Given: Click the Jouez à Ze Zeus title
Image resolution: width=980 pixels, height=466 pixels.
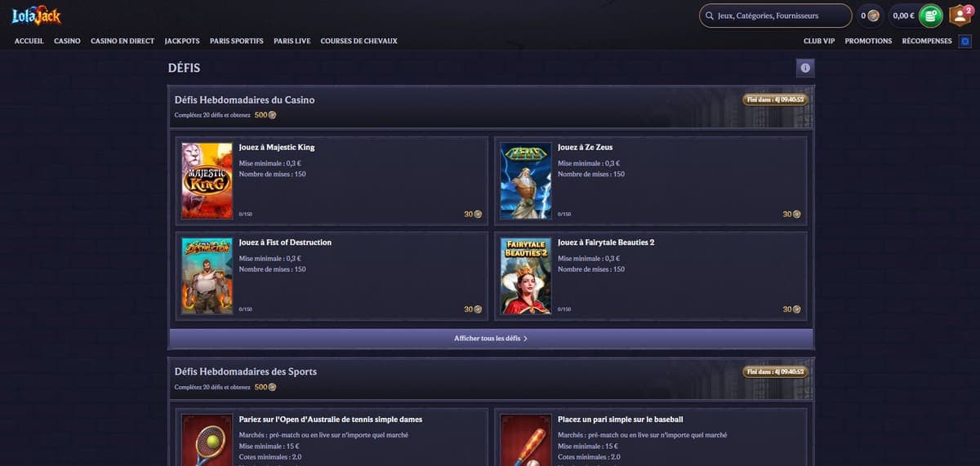Looking at the screenshot, I should point(586,148).
